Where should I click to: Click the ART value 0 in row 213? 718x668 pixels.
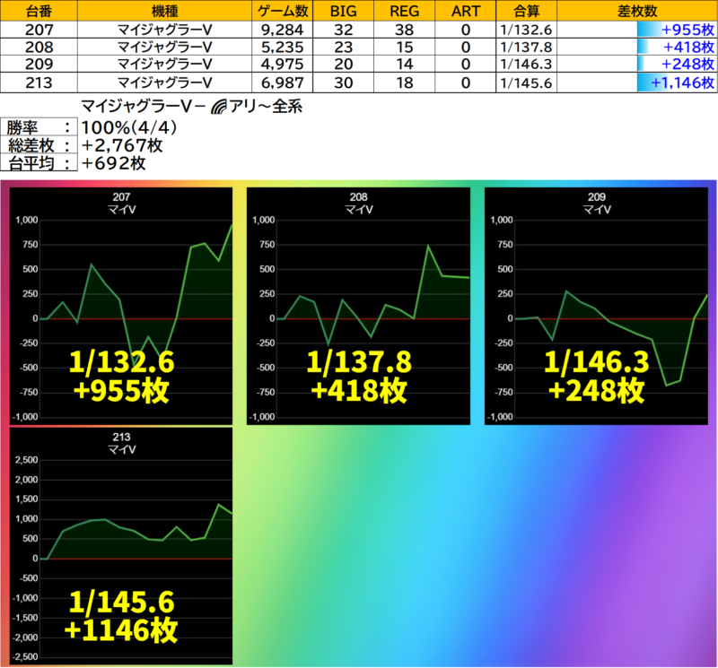465,82
